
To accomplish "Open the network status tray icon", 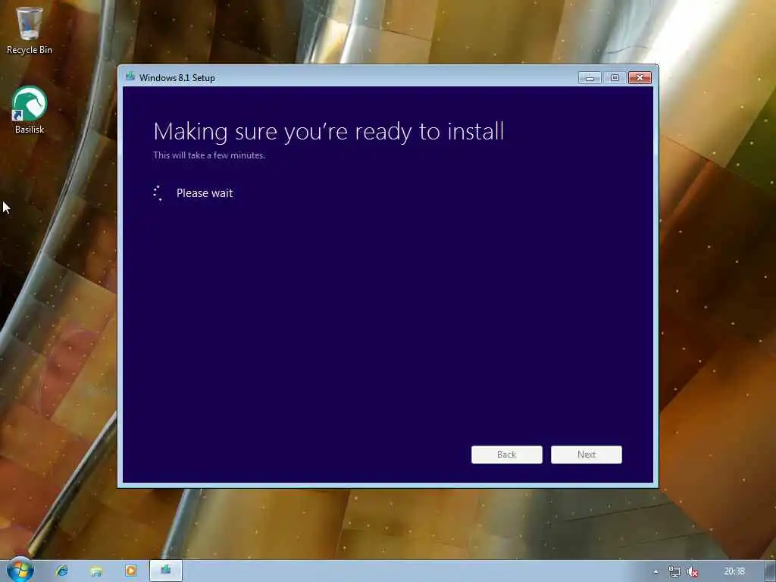I will (x=674, y=571).
